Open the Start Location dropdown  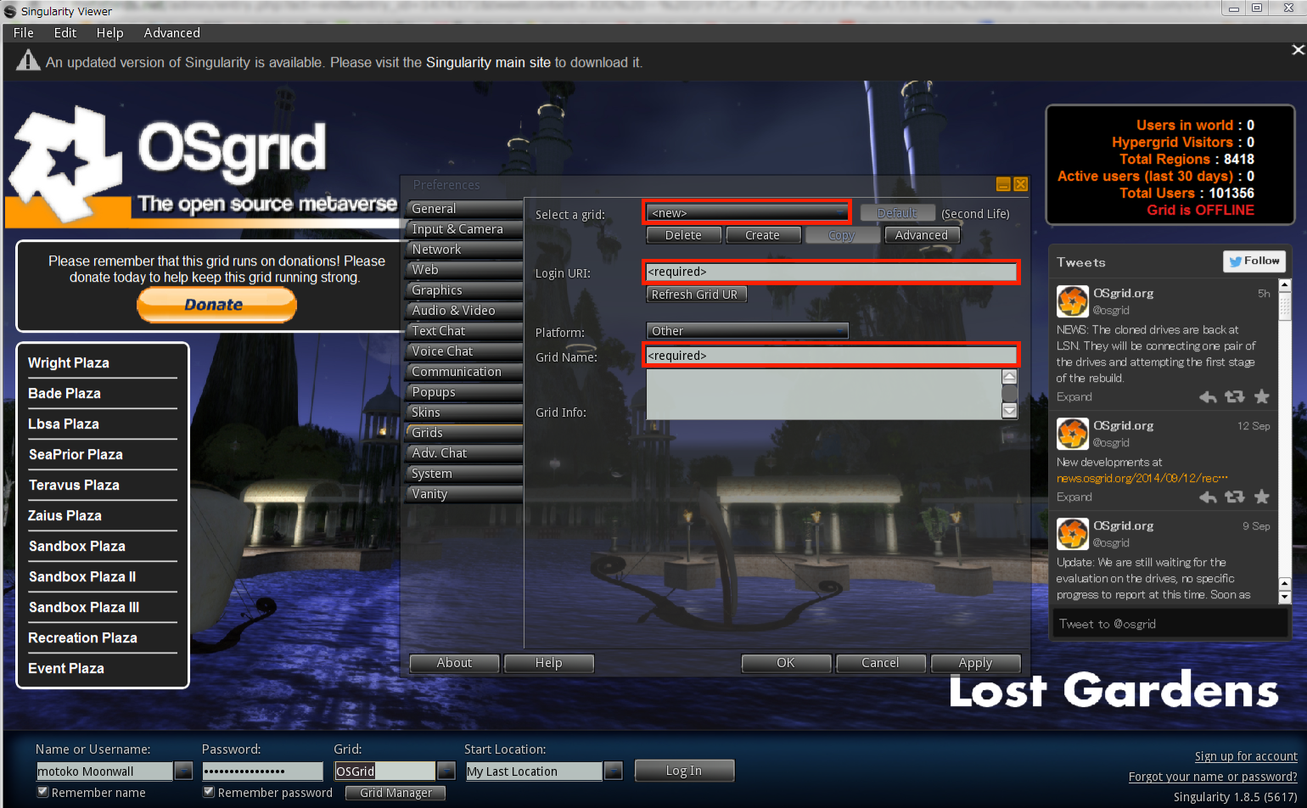tap(614, 771)
